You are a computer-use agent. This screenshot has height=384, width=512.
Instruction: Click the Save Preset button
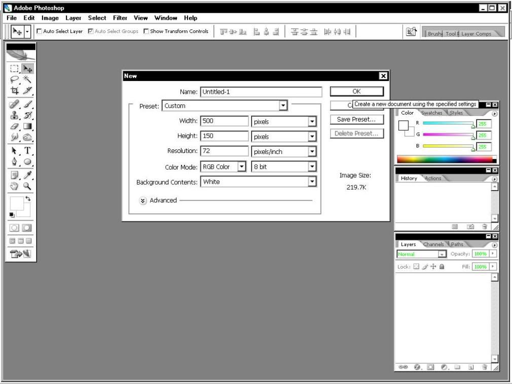356,120
